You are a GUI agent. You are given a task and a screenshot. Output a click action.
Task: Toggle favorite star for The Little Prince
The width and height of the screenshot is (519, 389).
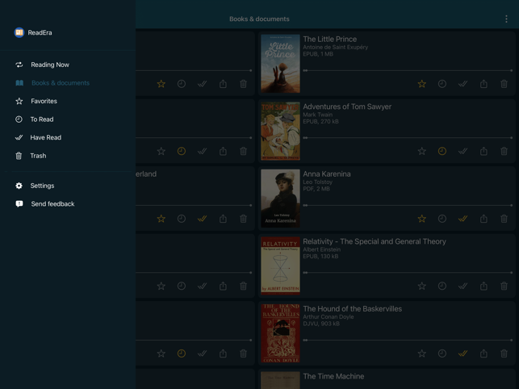[421, 84]
